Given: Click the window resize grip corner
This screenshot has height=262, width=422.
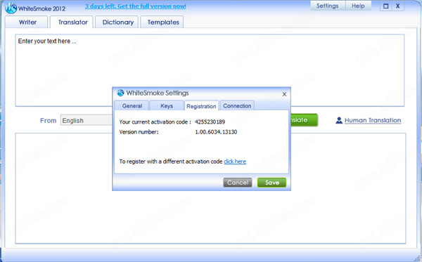Looking at the screenshot, I should click(417, 258).
